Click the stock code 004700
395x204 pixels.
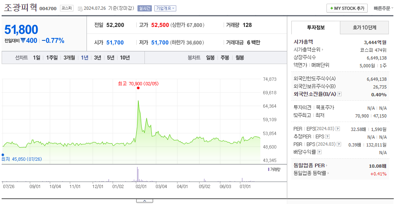click(48, 9)
